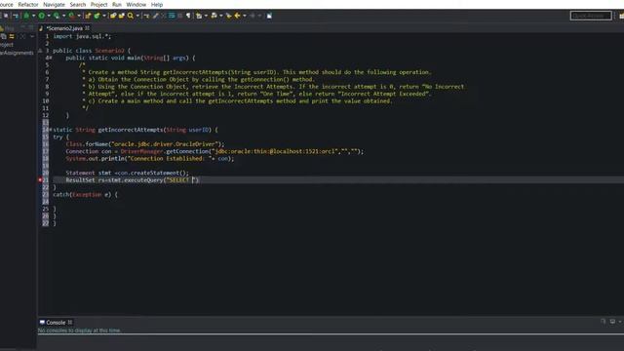Viewport: 624px width, 351px height.
Task: Click the yellow Back navigation arrow
Action: coord(237,16)
